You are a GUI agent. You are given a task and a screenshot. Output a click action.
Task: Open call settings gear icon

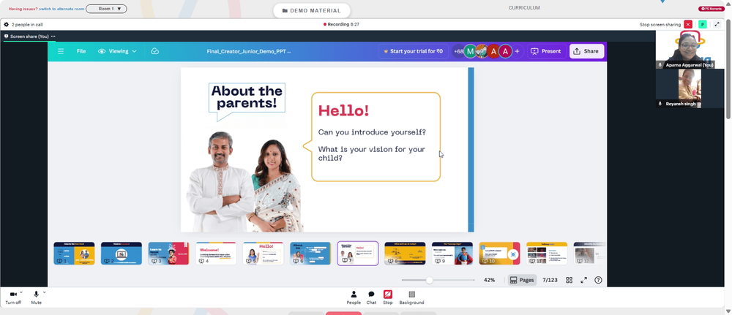coord(7,24)
